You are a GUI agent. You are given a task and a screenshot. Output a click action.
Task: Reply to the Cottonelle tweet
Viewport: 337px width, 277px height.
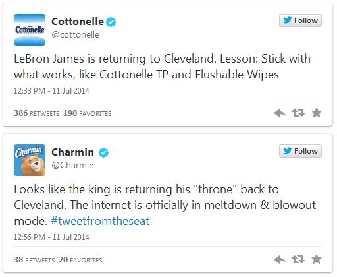(280, 113)
